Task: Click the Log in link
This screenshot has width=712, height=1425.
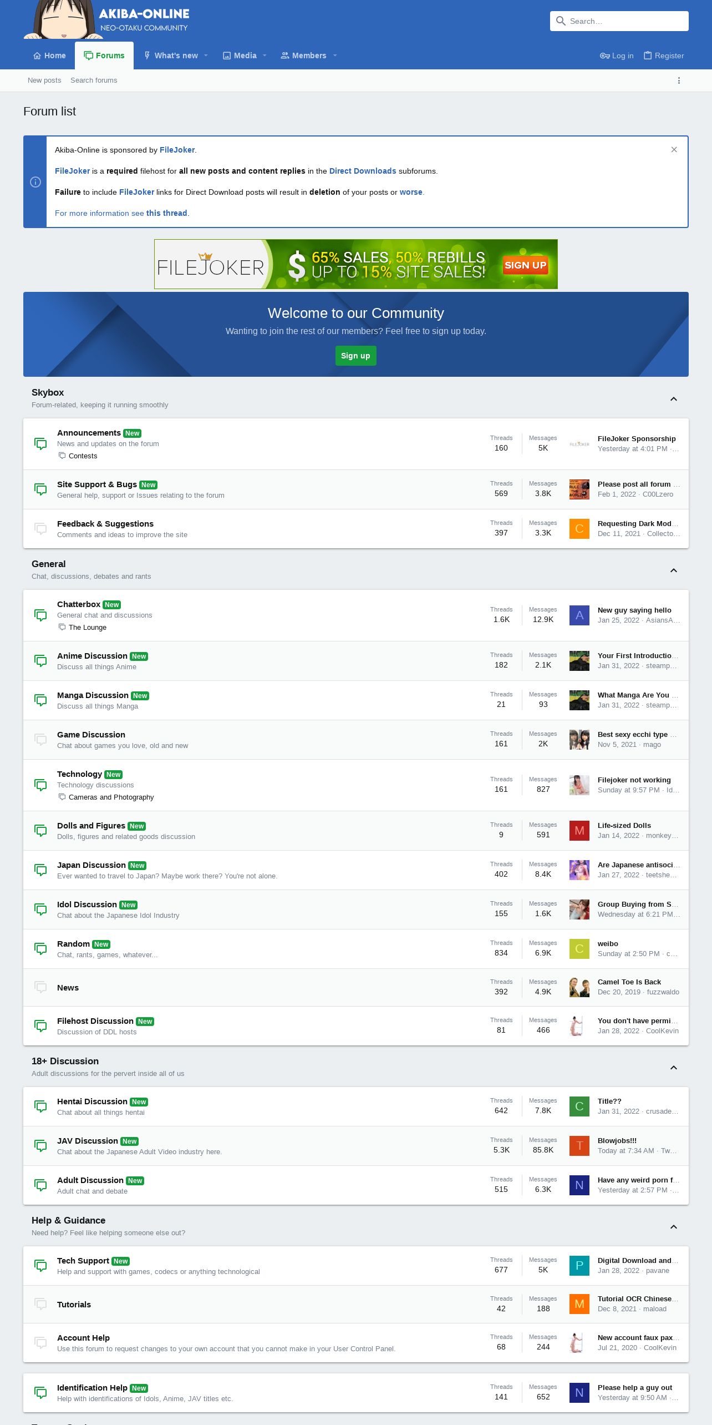Action: coord(617,55)
